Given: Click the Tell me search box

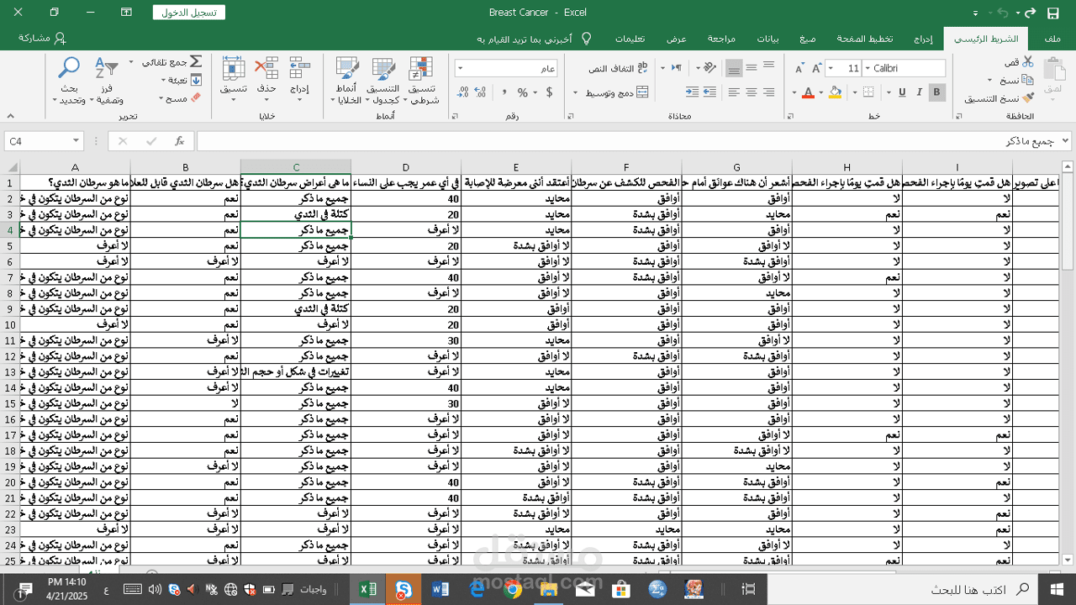Looking at the screenshot, I should coord(534,39).
